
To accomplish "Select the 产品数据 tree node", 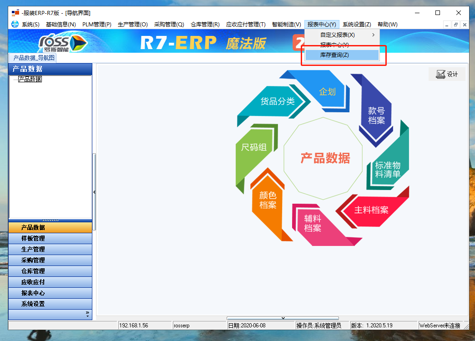I will 30,79.
